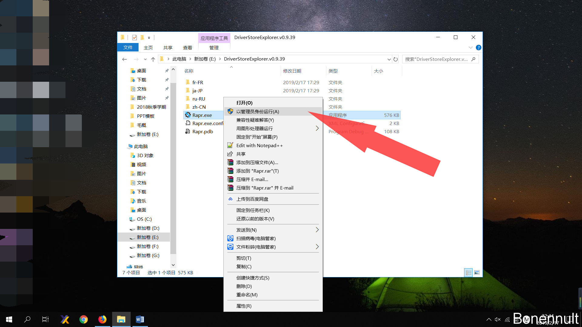The height and width of the screenshot is (327, 582).
Task: Select 创建快捷方式(S) entry
Action: pyautogui.click(x=273, y=278)
